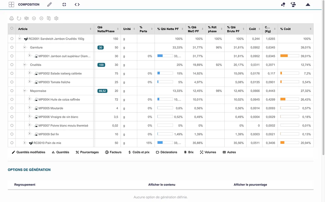
Task: Expand all rows with circled down chevron
Action: pyautogui.click(x=34, y=18)
